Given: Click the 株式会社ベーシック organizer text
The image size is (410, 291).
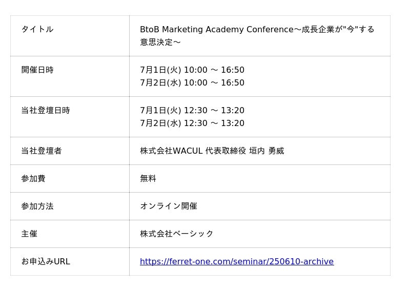Looking at the screenshot, I should coord(177,234).
